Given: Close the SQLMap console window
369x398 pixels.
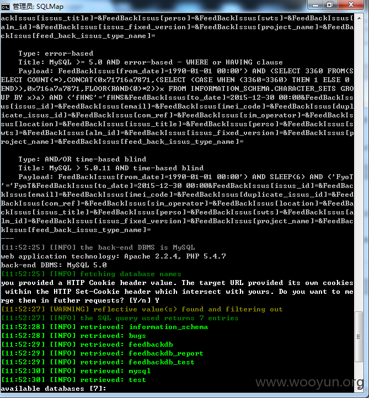Looking at the screenshot, I should point(351,5).
